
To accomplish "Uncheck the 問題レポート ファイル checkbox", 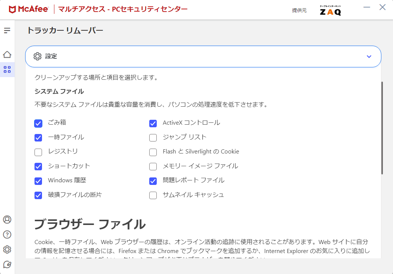I will 153,181.
